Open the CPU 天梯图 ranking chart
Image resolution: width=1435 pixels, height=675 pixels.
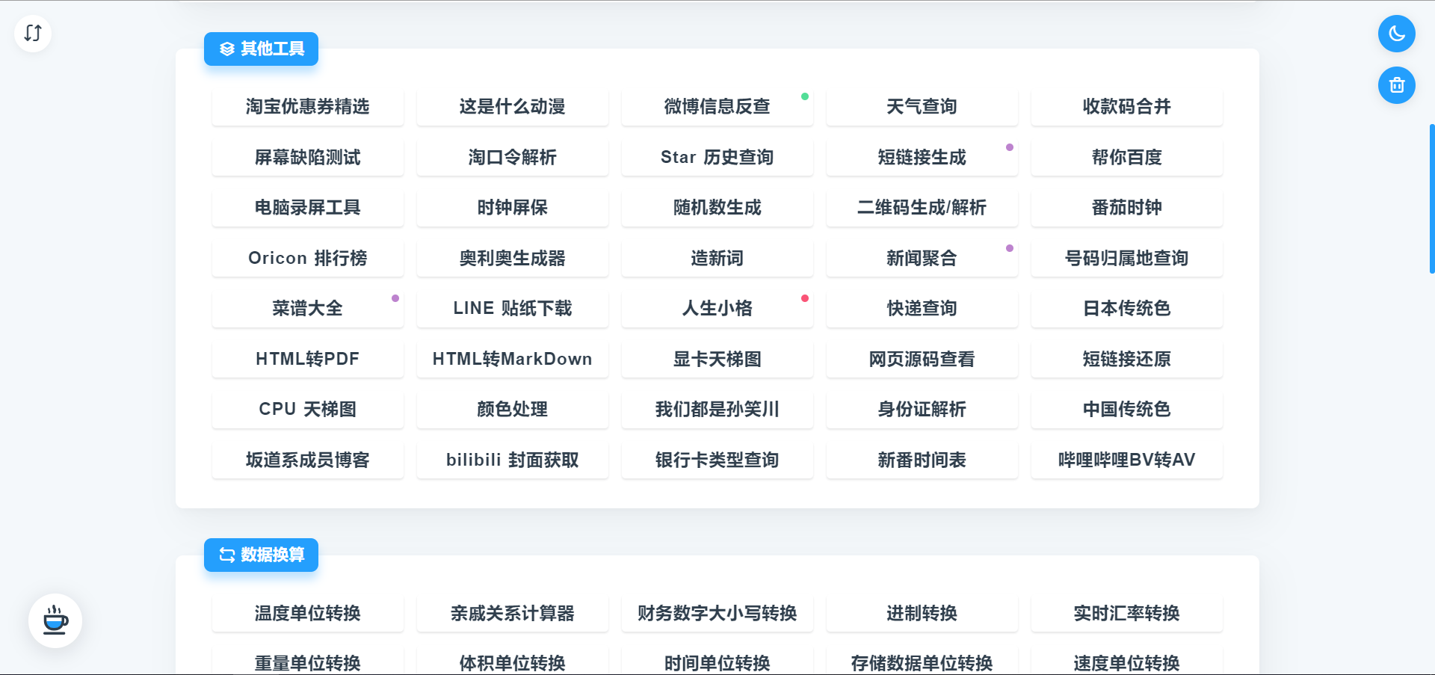tap(307, 409)
